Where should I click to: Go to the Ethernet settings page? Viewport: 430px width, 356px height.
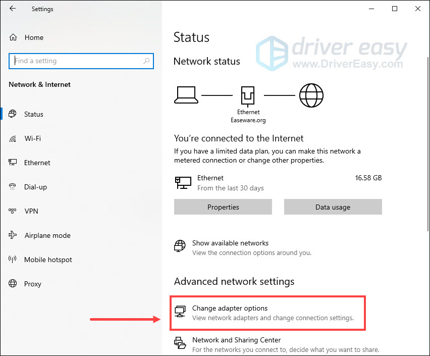point(37,163)
